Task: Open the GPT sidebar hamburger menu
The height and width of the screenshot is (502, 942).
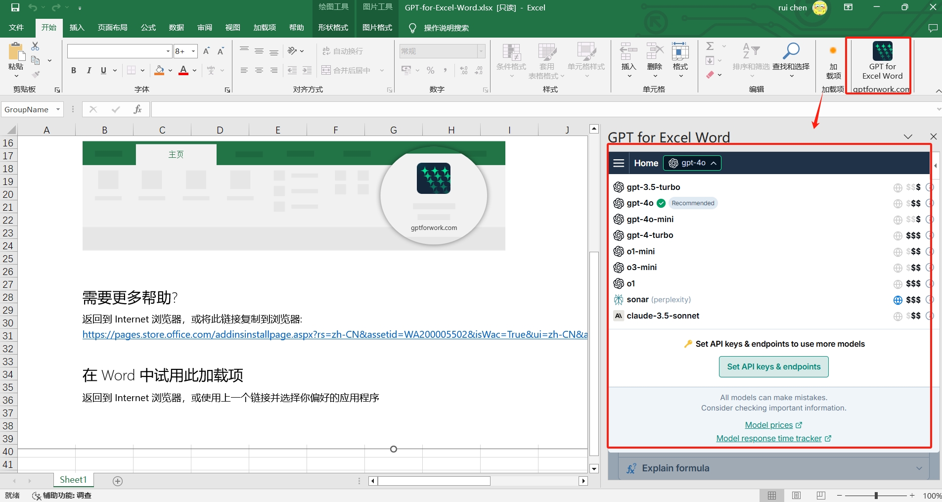Action: coord(619,163)
